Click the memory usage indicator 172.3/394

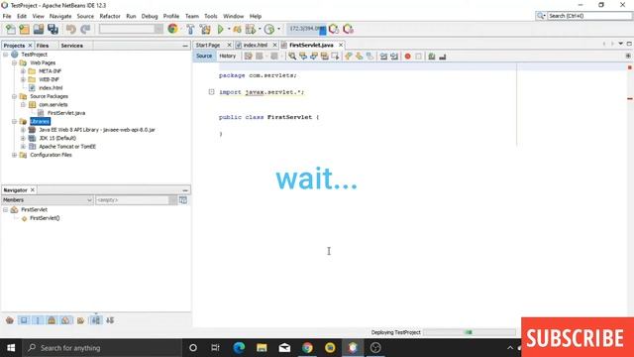click(x=306, y=29)
